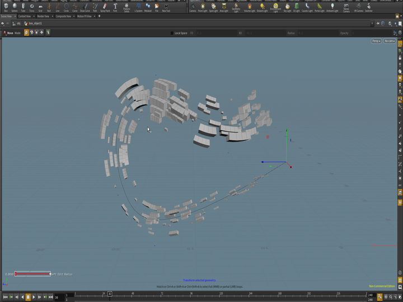
Task: Click the Torus shelf tool
Action: click(x=31, y=7)
